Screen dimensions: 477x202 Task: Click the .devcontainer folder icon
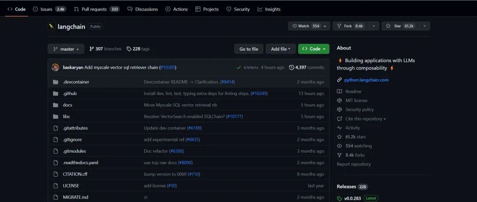[55, 82]
